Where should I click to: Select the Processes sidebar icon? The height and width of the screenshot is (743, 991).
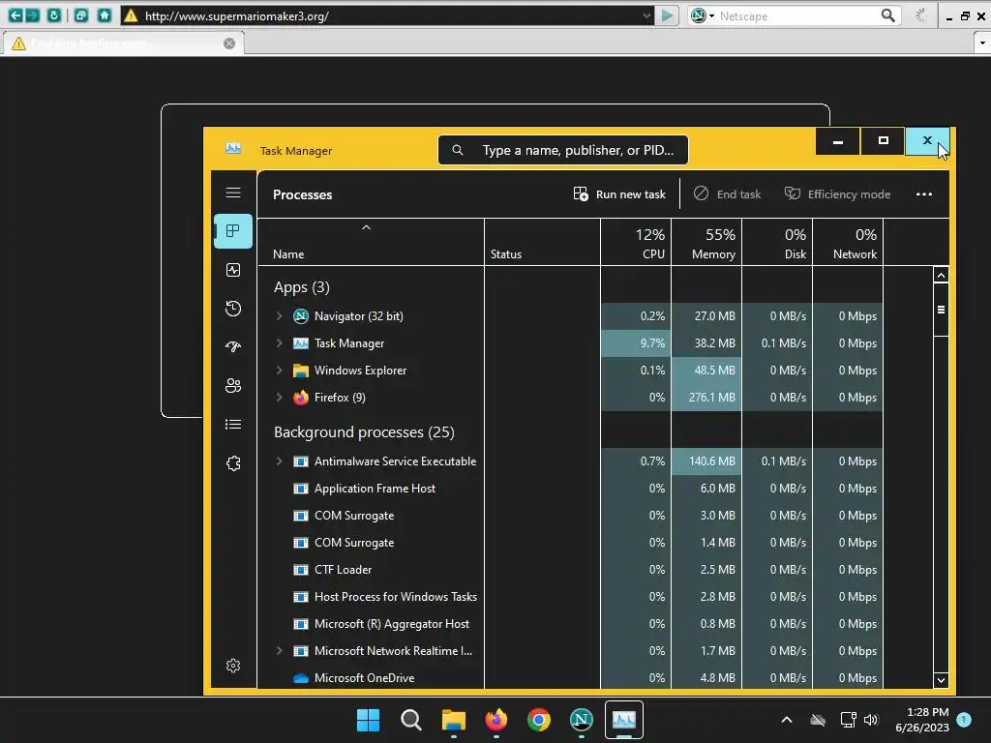point(233,230)
